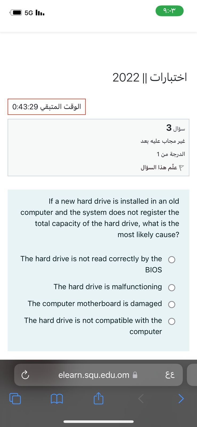Tap the green time pill in status bar
Image resolution: width=197 pixels, height=427 pixels.
(170, 11)
